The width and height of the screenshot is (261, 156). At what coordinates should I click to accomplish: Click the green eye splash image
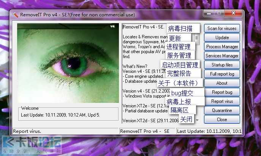click(68, 63)
